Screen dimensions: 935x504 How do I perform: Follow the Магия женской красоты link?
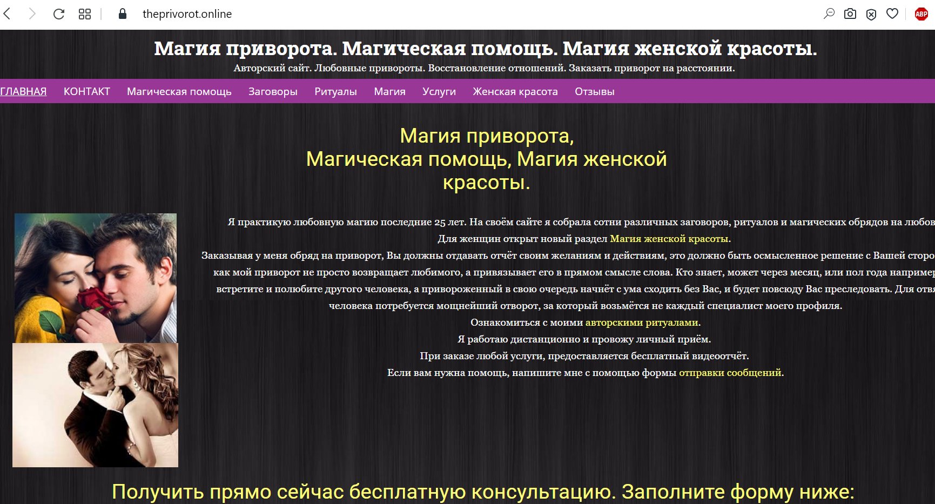click(669, 239)
